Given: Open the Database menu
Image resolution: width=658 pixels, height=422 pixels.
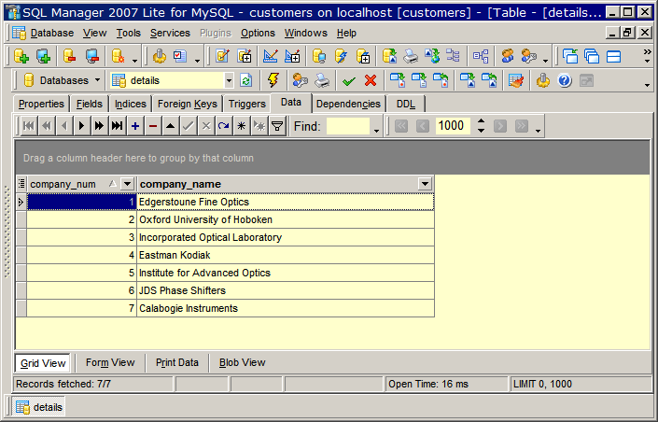Looking at the screenshot, I should (52, 33).
